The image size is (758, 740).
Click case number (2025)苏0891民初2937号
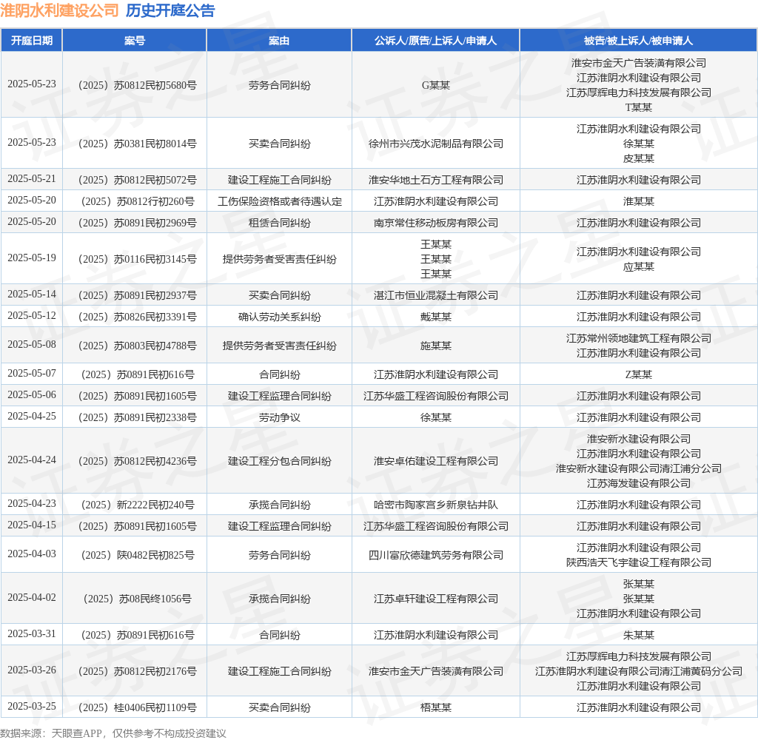click(137, 295)
